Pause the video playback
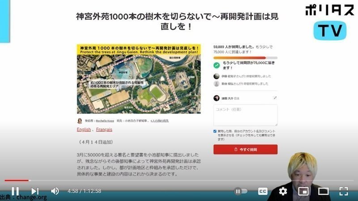The width and height of the screenshot is (358, 201). pyautogui.click(x=15, y=191)
